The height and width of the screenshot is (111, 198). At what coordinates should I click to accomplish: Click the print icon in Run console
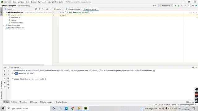(x=8, y=84)
